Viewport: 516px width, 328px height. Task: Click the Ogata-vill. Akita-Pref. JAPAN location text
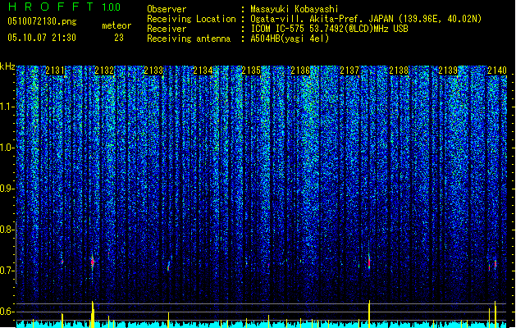[366, 19]
